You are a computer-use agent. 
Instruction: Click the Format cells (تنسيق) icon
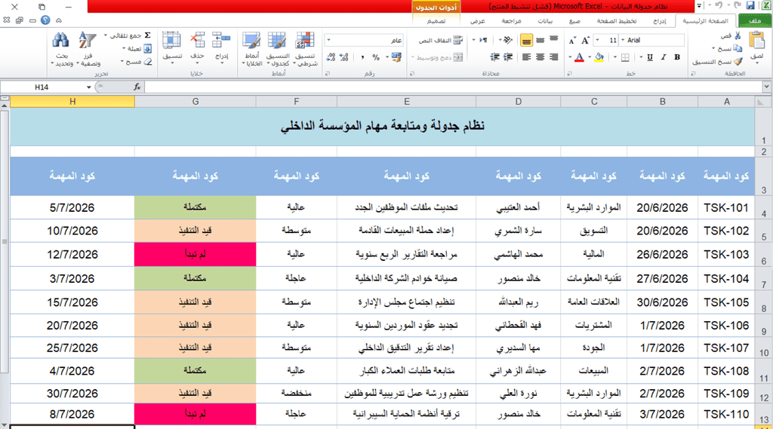point(171,41)
